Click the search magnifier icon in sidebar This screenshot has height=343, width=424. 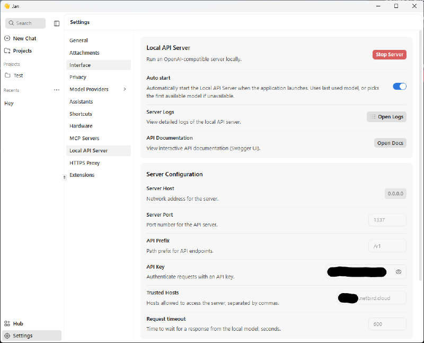tap(11, 23)
